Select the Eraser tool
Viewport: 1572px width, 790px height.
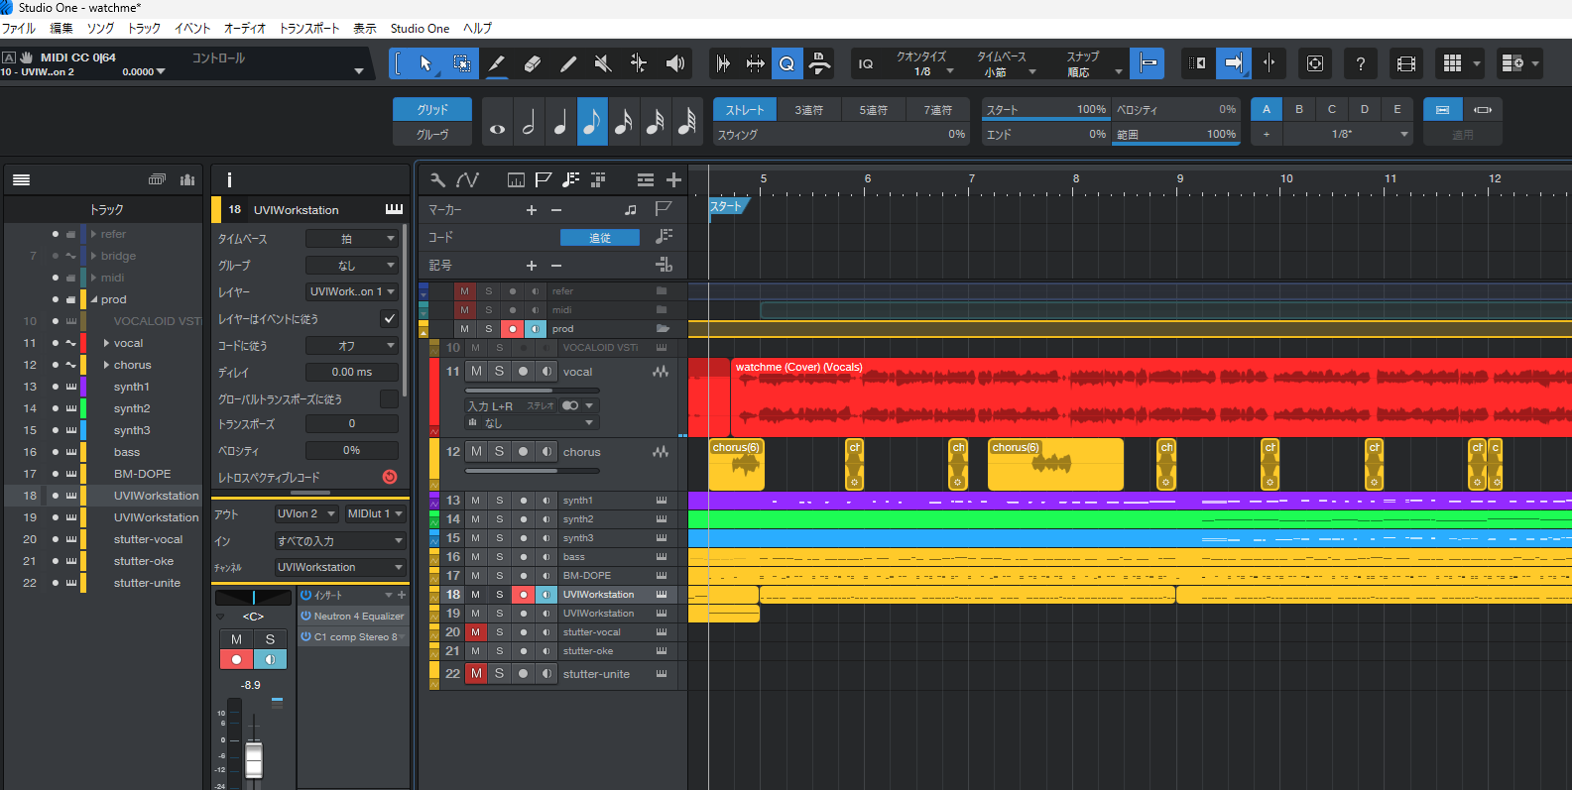[532, 63]
